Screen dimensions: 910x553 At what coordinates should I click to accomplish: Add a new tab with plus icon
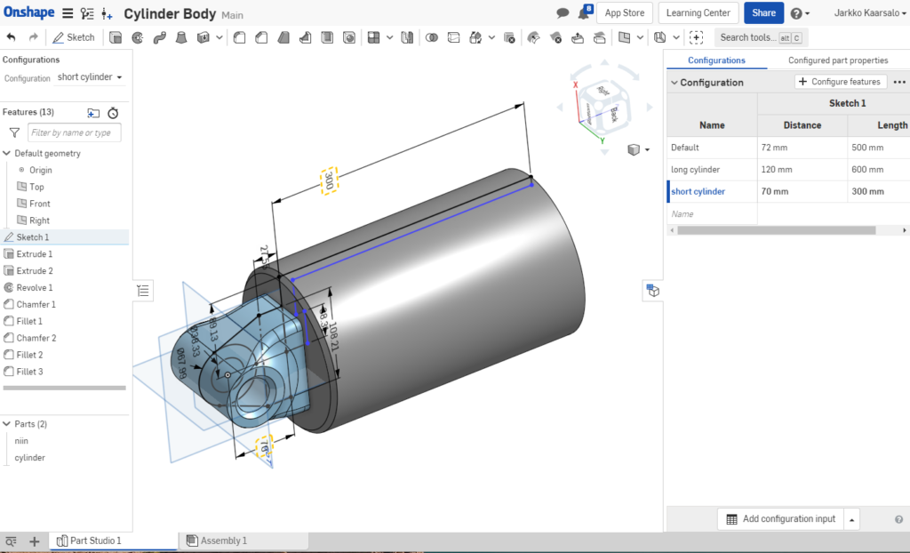click(35, 541)
